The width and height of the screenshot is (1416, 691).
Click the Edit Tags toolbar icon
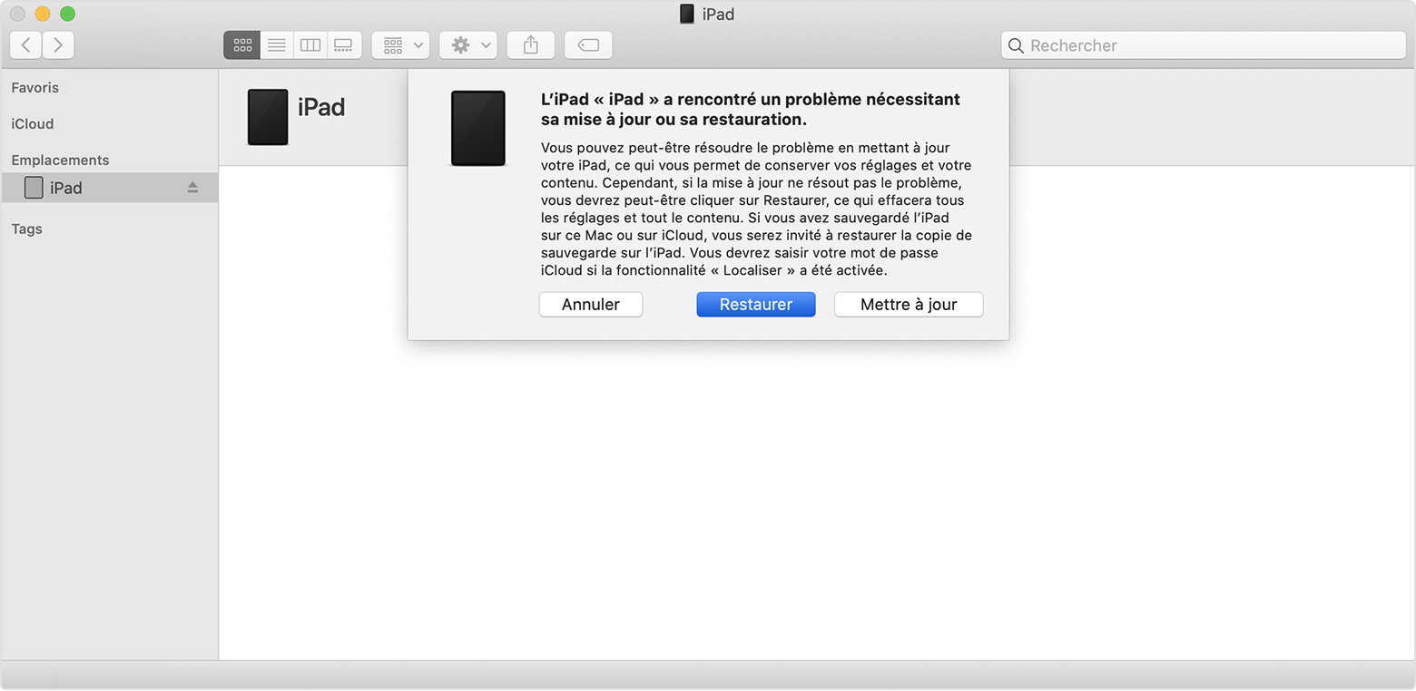[x=588, y=45]
